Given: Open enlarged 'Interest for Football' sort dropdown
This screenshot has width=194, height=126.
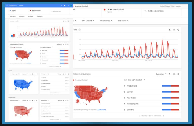Looking at the screenshot, I should click(136, 80).
